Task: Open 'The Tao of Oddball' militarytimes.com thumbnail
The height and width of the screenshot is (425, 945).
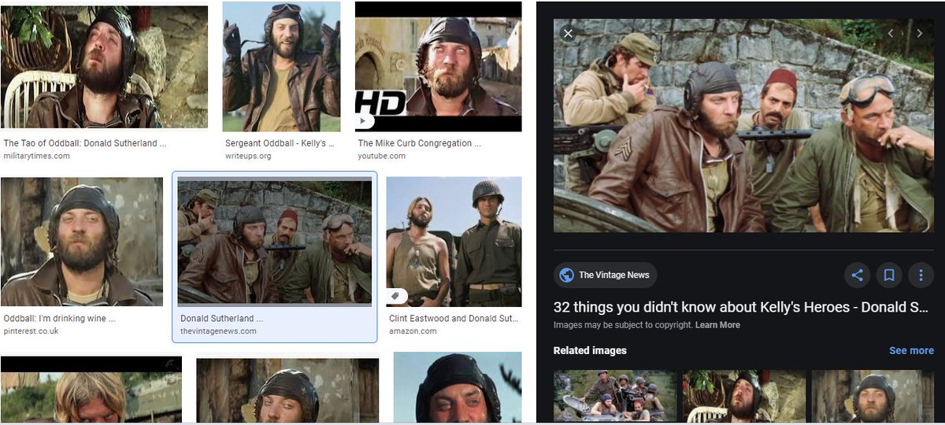Action: pyautogui.click(x=104, y=67)
